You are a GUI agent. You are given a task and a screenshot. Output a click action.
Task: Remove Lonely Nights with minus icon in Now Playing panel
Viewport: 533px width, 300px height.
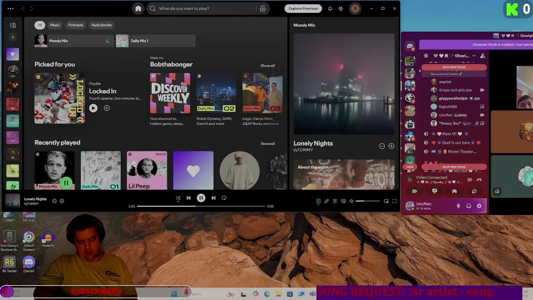tap(382, 146)
